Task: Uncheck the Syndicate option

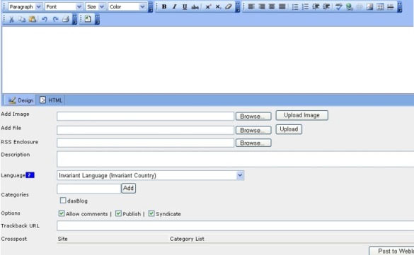Action: pos(151,213)
